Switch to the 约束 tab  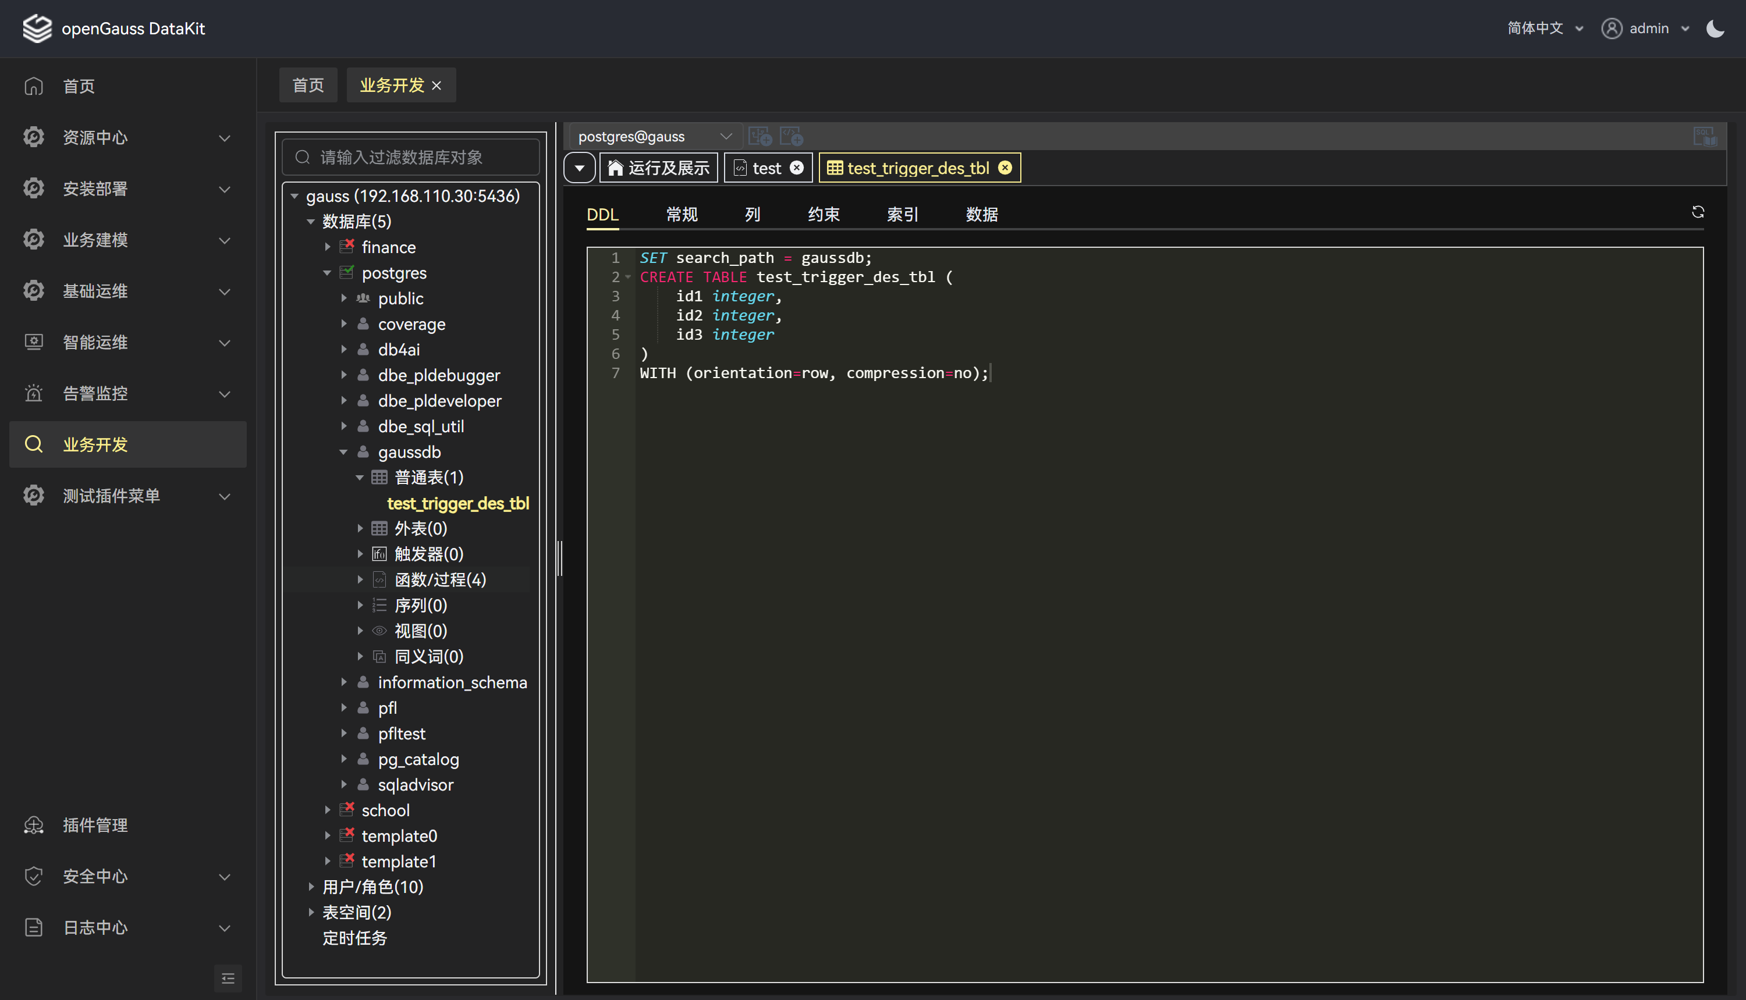(x=823, y=214)
